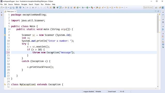Click the Open Task icon

click(100, 7)
